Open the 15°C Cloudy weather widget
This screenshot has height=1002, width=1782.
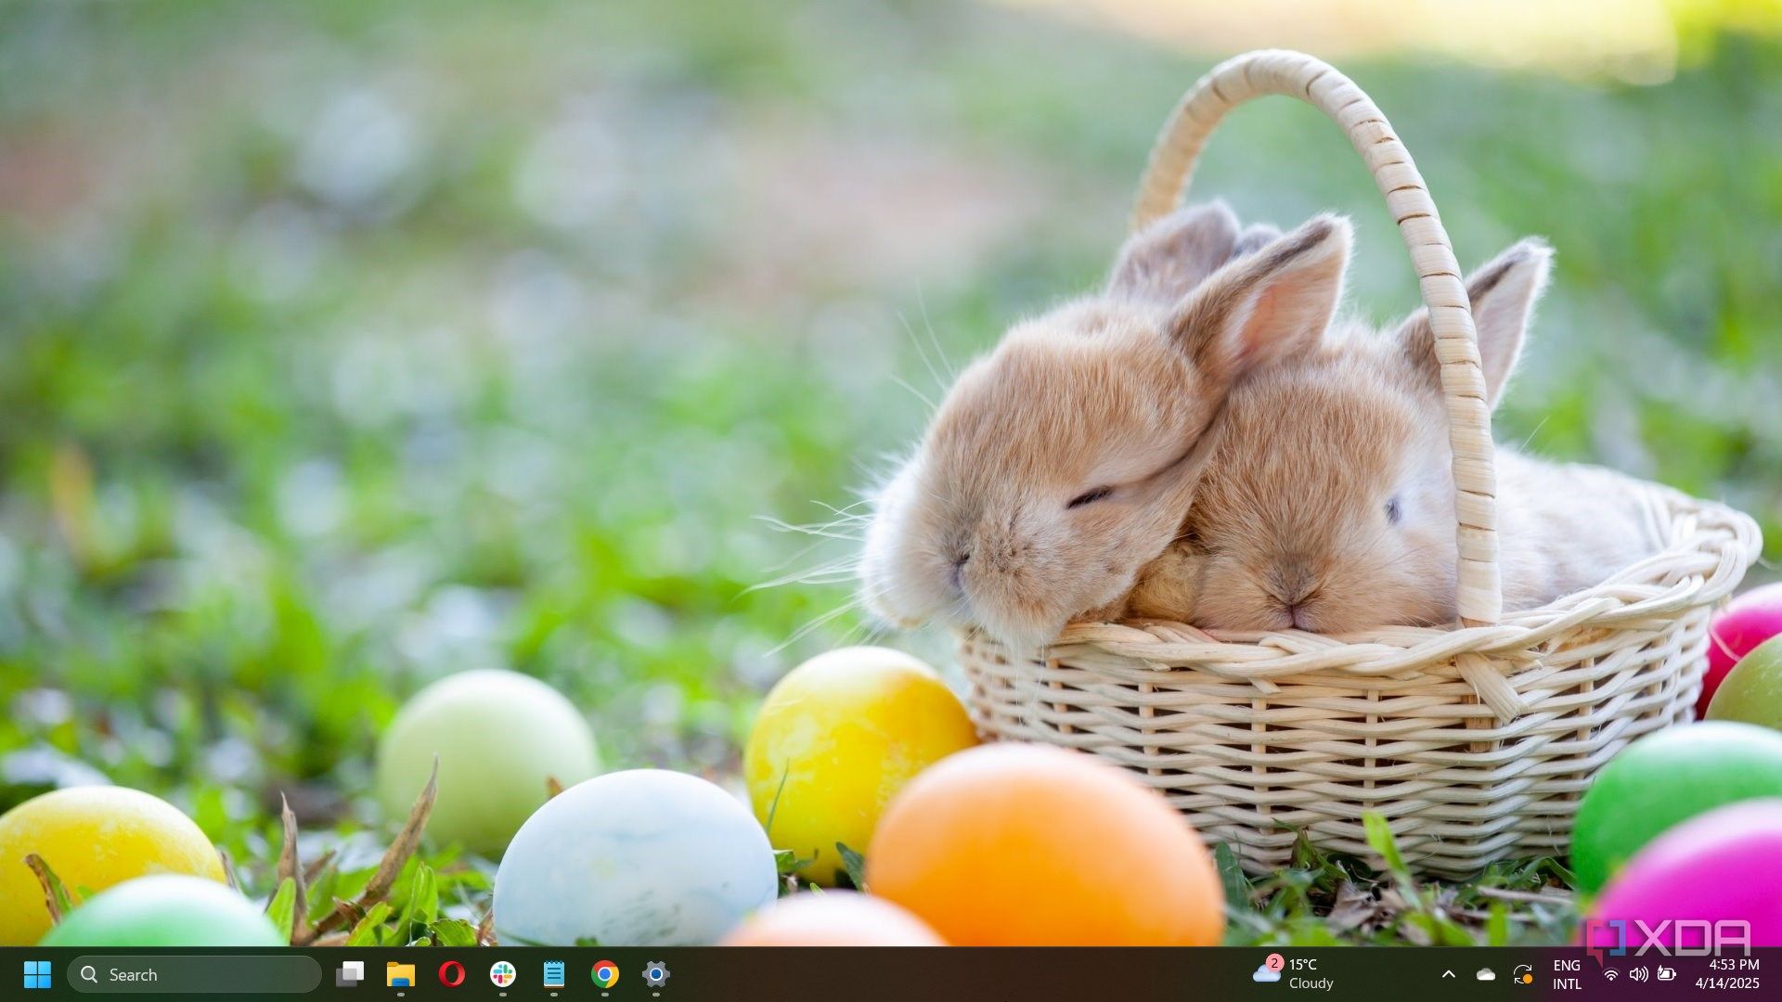pyautogui.click(x=1294, y=974)
